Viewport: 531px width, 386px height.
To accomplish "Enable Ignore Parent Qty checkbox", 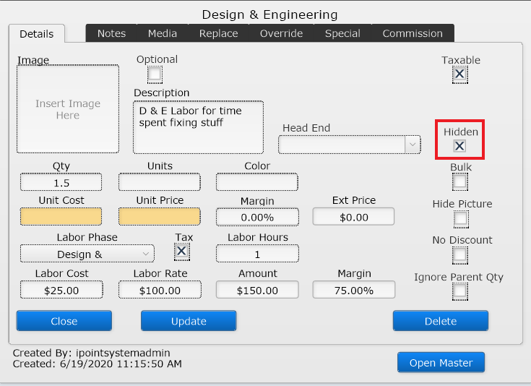I will coord(460,291).
